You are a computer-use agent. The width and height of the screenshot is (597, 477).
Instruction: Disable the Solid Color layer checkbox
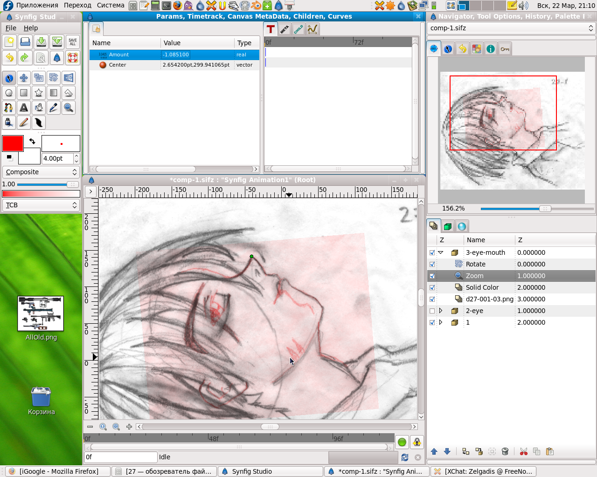[432, 287]
